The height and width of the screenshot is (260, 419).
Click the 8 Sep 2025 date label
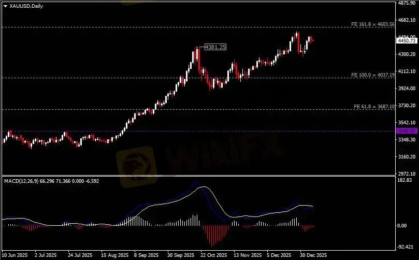(147, 255)
